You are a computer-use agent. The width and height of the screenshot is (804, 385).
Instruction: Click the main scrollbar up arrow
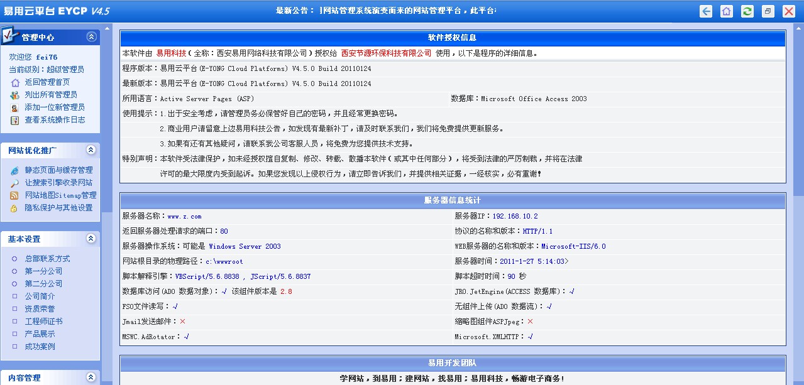click(800, 27)
